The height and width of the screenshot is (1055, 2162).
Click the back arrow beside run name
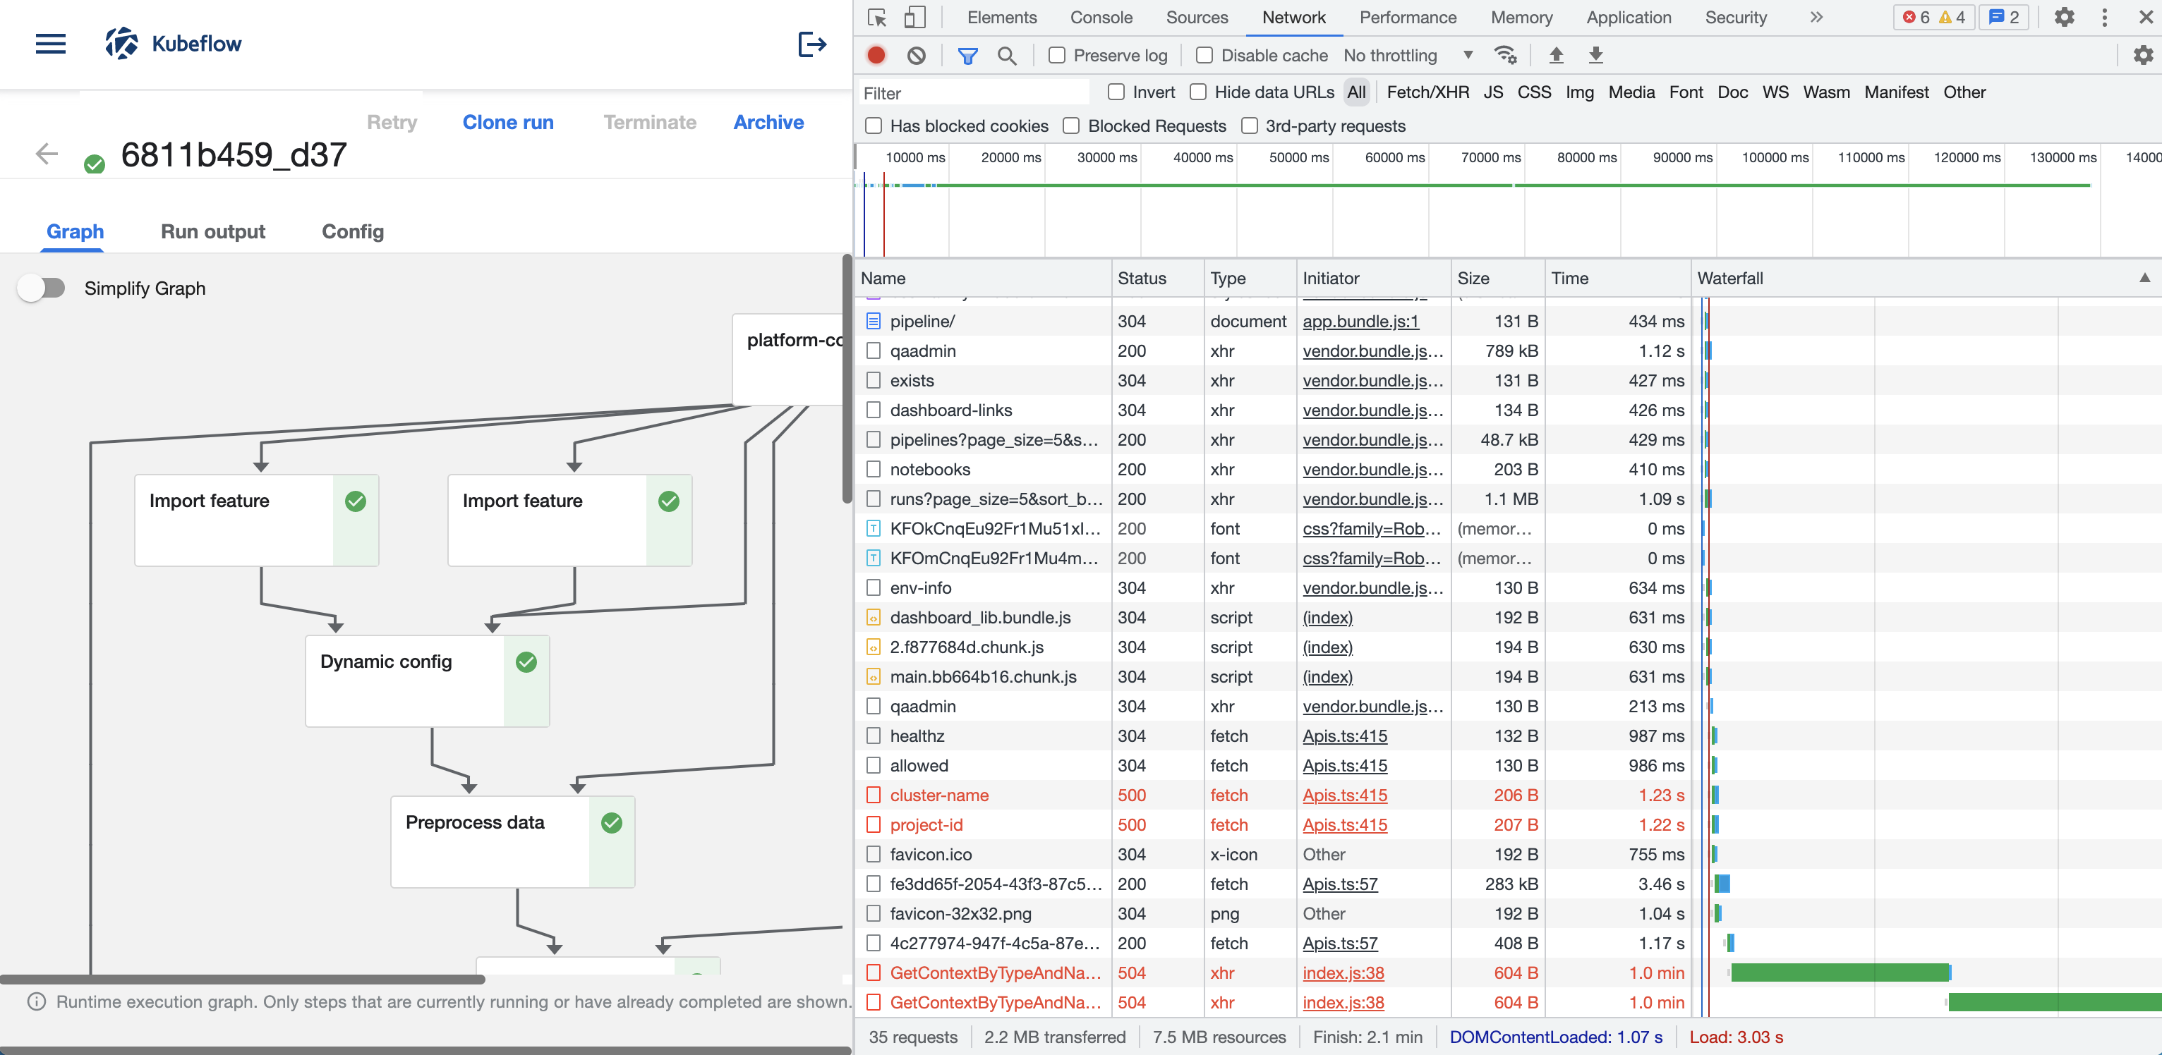[47, 154]
